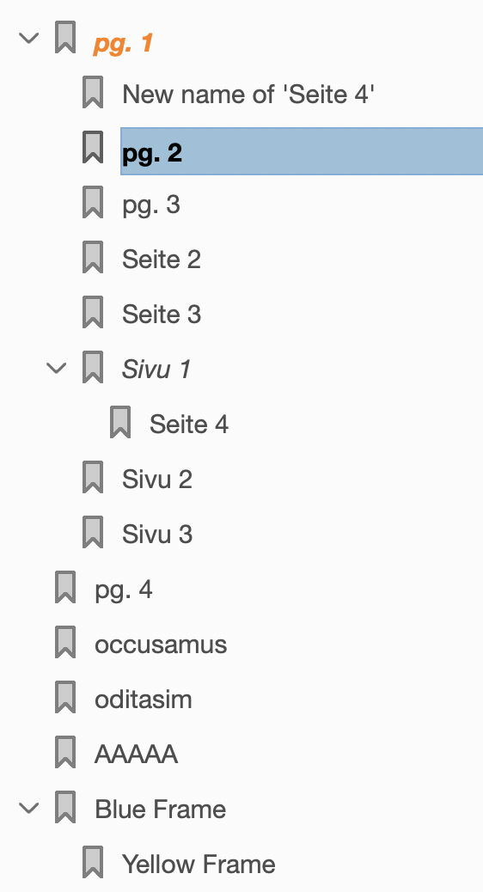Go to the pg. 4 bookmark
Image resolution: width=483 pixels, height=892 pixels.
tap(124, 590)
